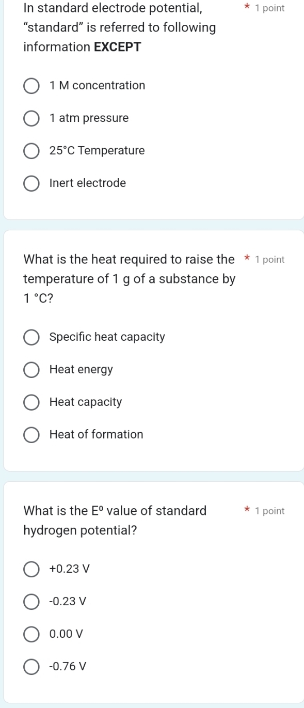Image resolution: width=304 pixels, height=708 pixels.
Task: Choose the "-0.23 V" answer option
Action: (31, 602)
